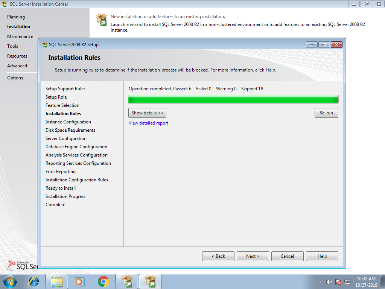
Task: Click New installation or add features link
Action: click(x=168, y=17)
